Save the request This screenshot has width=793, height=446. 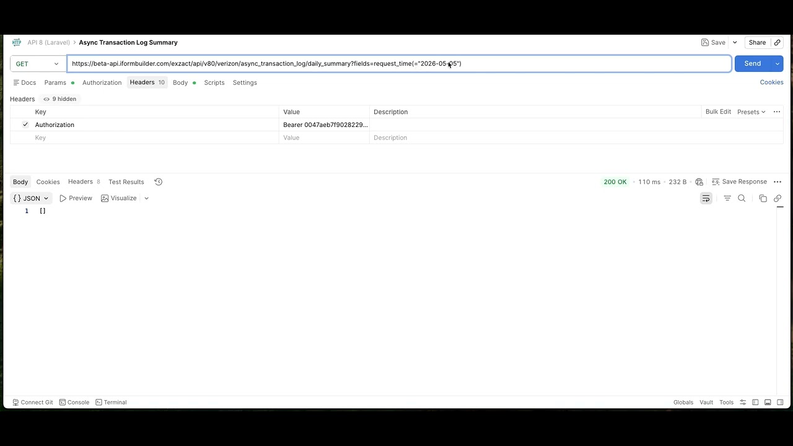coord(713,43)
